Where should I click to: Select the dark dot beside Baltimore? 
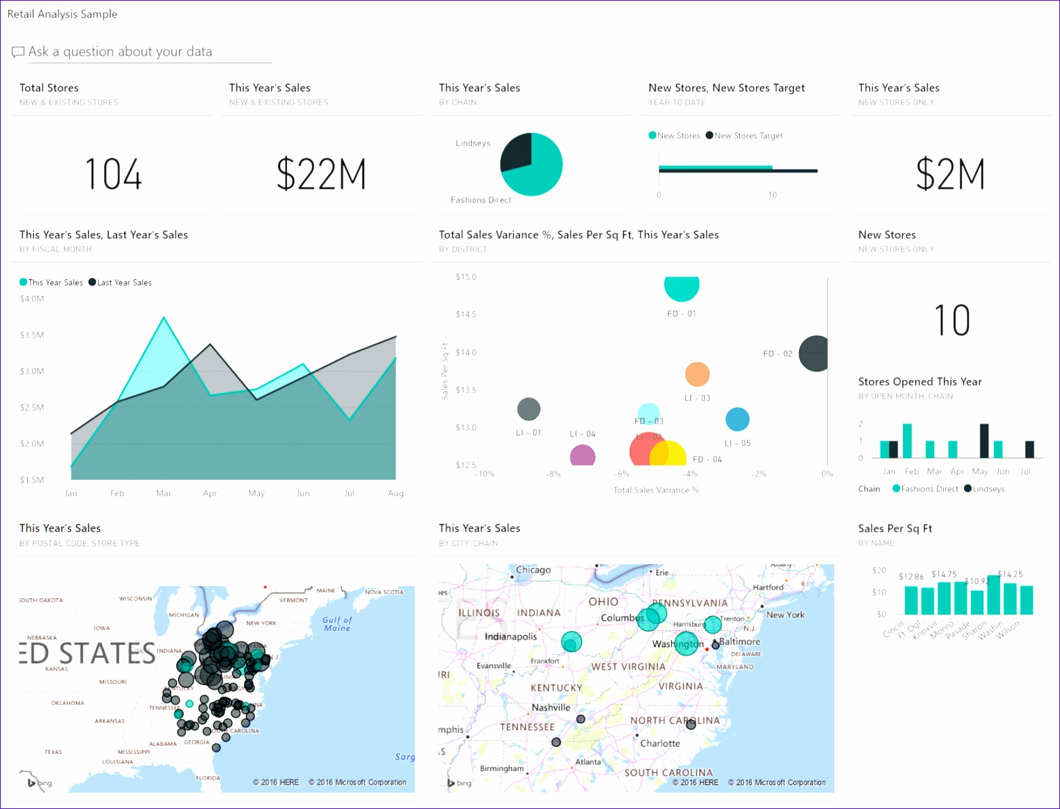click(715, 644)
